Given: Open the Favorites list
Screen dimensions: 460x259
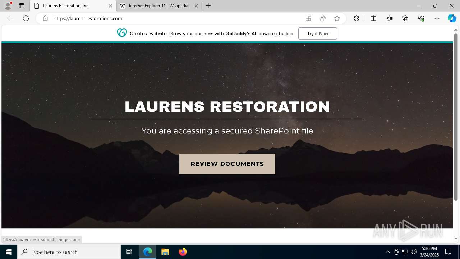Looking at the screenshot, I should pos(390,18).
